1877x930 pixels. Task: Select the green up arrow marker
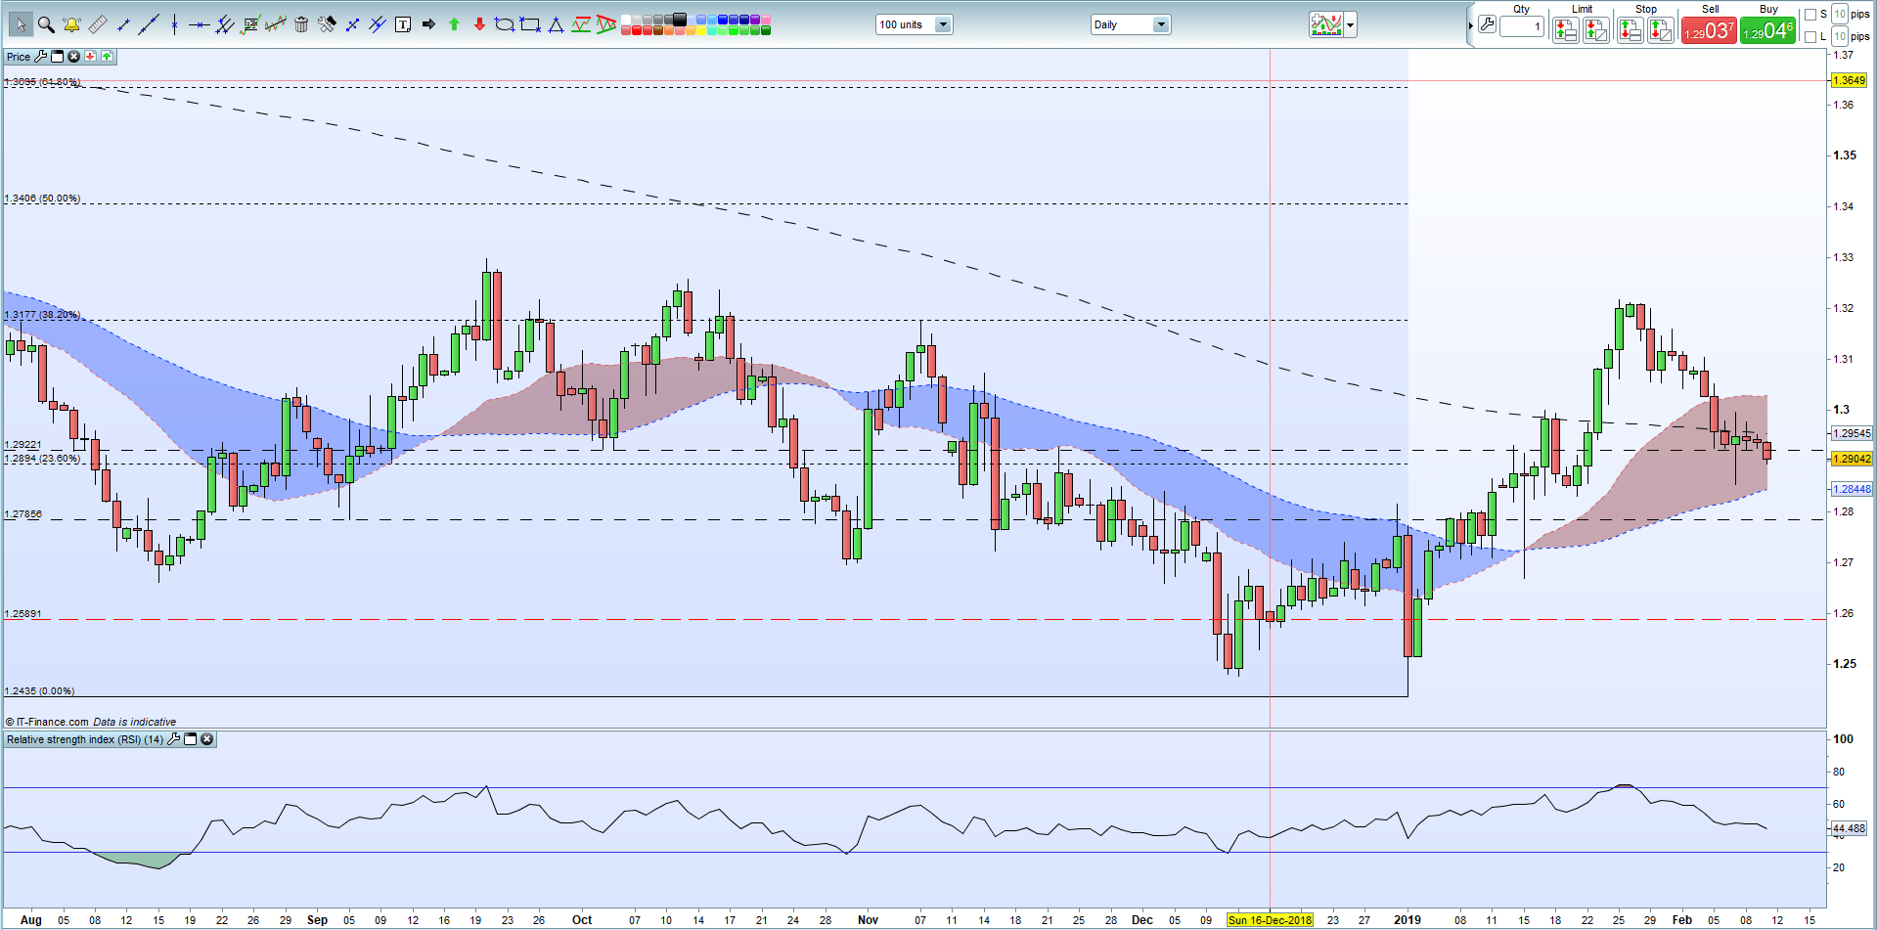(x=454, y=24)
